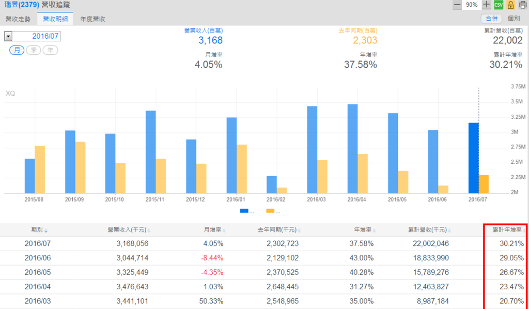This screenshot has height=309, width=529.
Task: Sort by 月增率 column arrow
Action: (x=224, y=231)
